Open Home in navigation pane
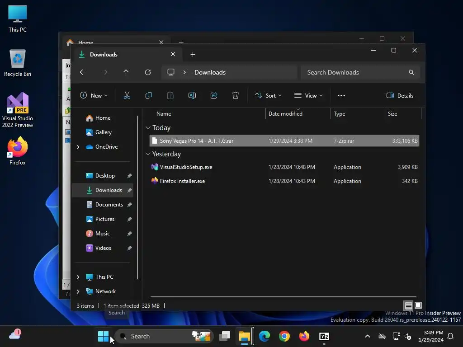This screenshot has height=347, width=463. pos(103,118)
